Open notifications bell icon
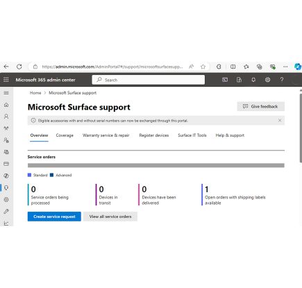This screenshot has width=302, height=288. point(253,80)
